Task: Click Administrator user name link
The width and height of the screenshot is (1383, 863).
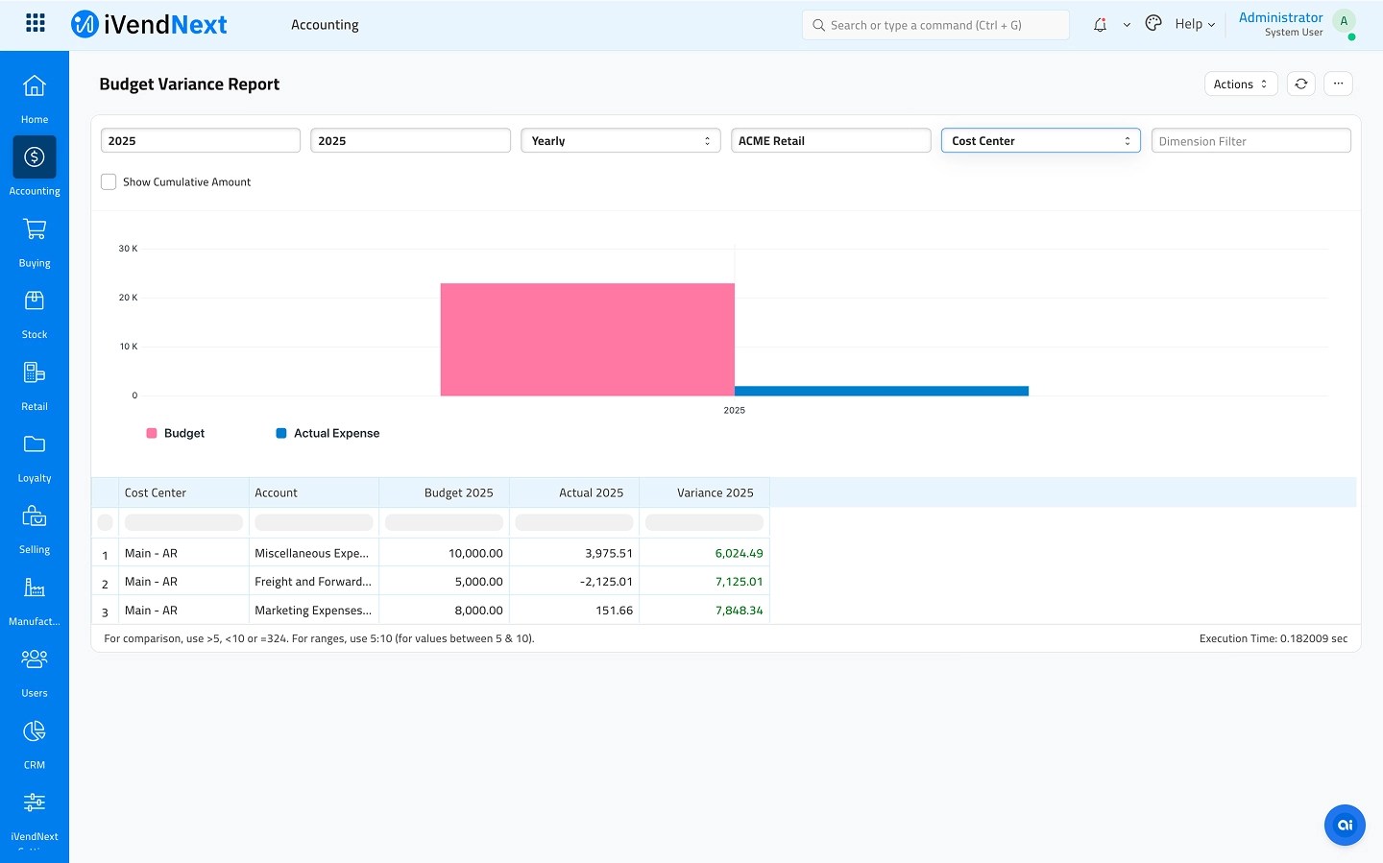Action: 1280,17
